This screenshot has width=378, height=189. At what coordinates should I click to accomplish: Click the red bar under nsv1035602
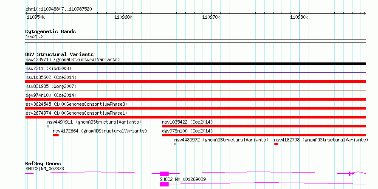[195, 82]
